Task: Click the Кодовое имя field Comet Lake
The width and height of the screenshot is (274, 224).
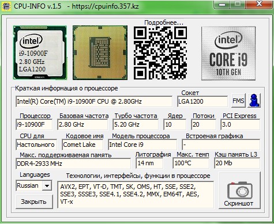Action: pyautogui.click(x=82, y=145)
